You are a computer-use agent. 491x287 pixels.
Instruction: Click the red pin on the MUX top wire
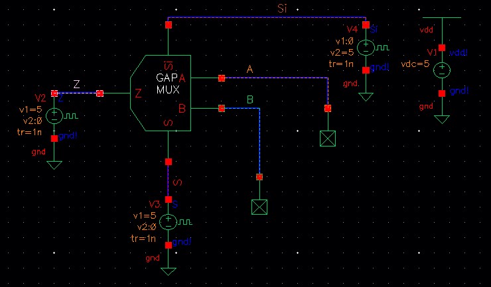click(169, 25)
